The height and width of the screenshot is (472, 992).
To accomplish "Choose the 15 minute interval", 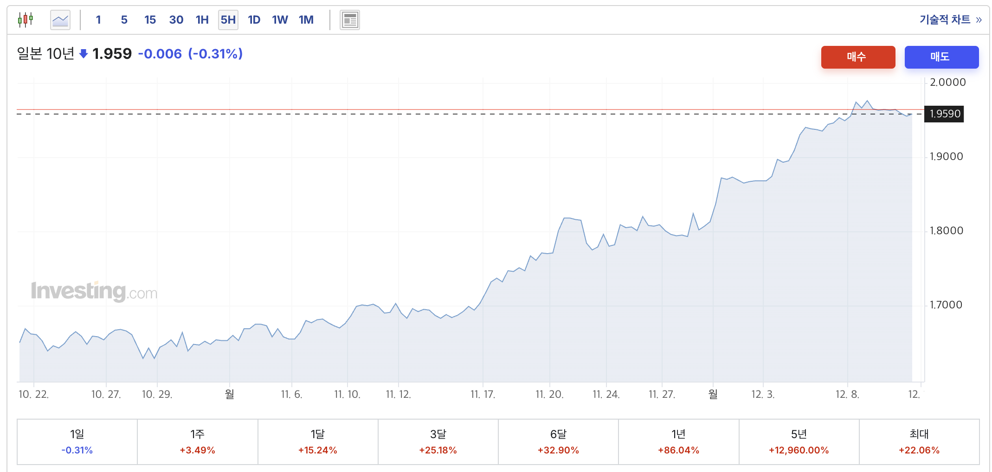I will (150, 20).
